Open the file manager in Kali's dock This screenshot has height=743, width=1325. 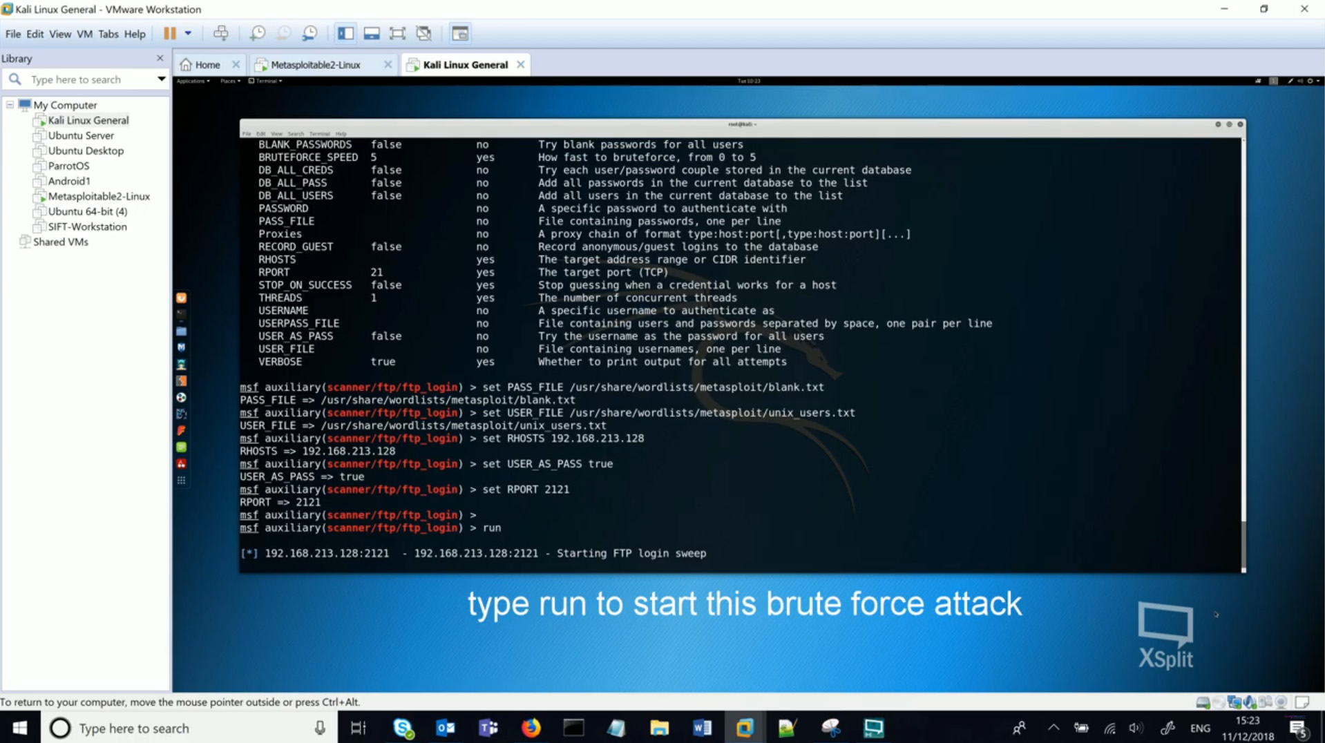[x=181, y=331]
